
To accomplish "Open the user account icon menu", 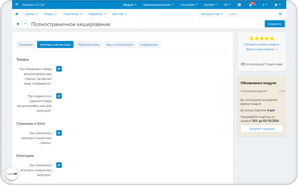I will 278,5.
